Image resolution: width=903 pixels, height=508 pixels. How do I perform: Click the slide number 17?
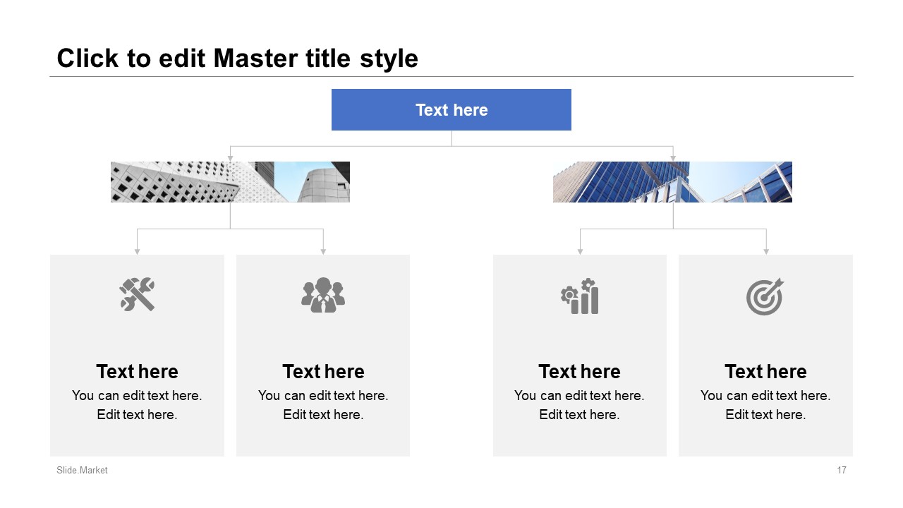pos(842,470)
